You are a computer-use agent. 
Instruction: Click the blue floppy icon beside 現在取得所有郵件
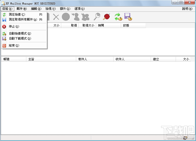pyautogui.click(x=4, y=20)
